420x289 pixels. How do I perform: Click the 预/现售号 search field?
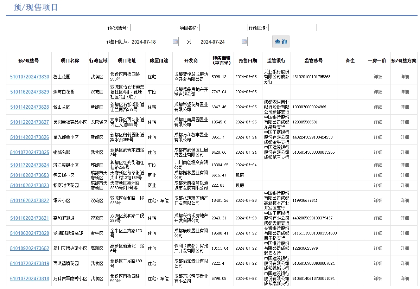tap(154, 27)
